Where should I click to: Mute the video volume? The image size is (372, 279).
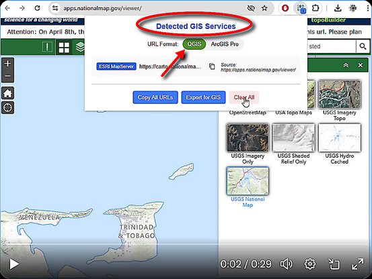[286, 264]
